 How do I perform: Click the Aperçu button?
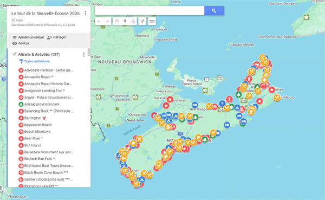click(21, 43)
